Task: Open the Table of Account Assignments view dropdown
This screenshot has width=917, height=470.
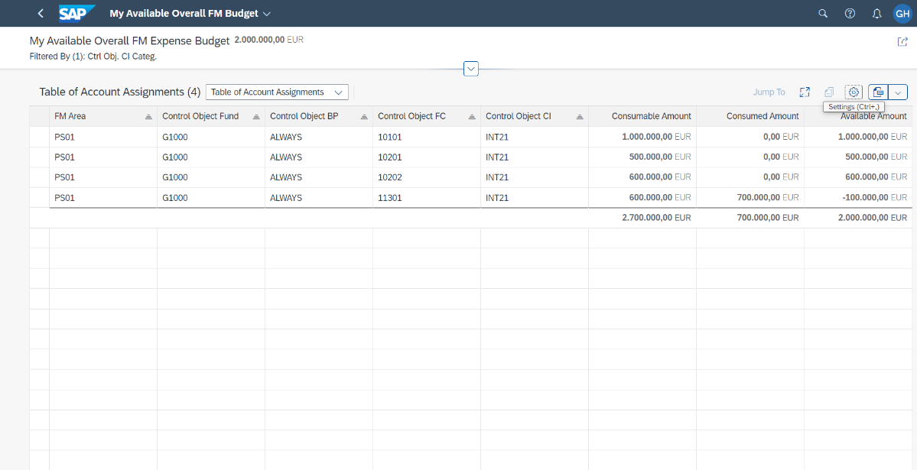Action: [x=277, y=92]
